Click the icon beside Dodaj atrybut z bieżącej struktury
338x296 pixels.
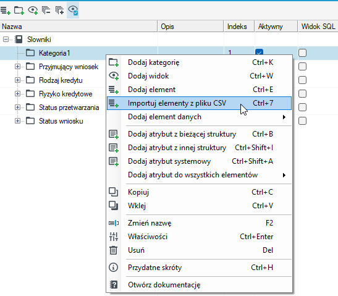[x=114, y=134]
